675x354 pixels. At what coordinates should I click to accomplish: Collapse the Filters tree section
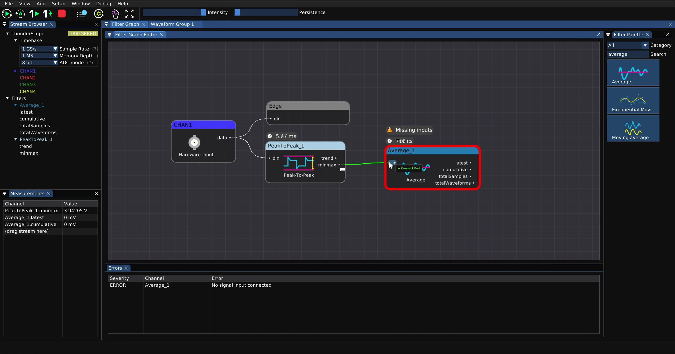pos(7,98)
